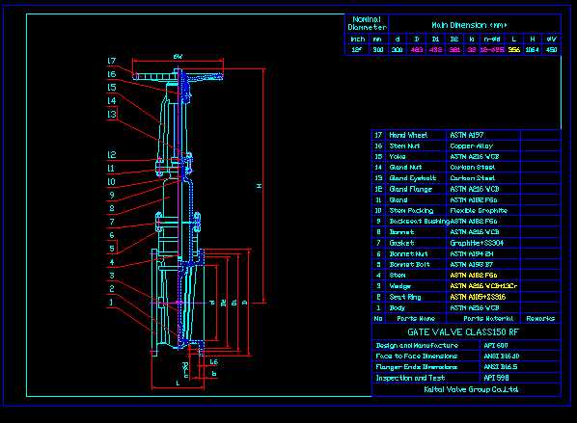
Task: Select the H height dimension label
Action: [x=259, y=186]
